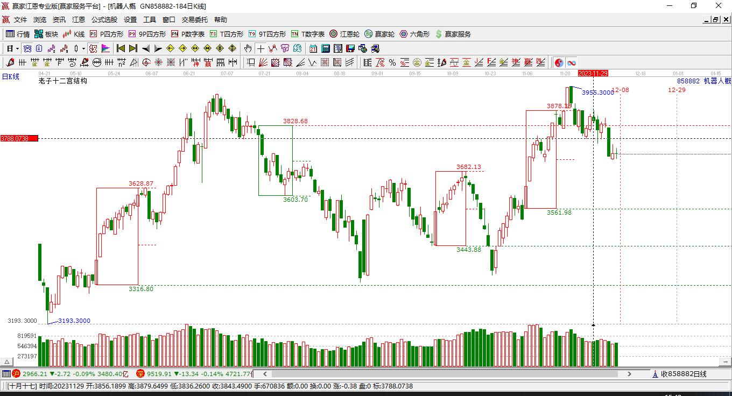
Task: Restore the inner chart window
Action: 715,20
